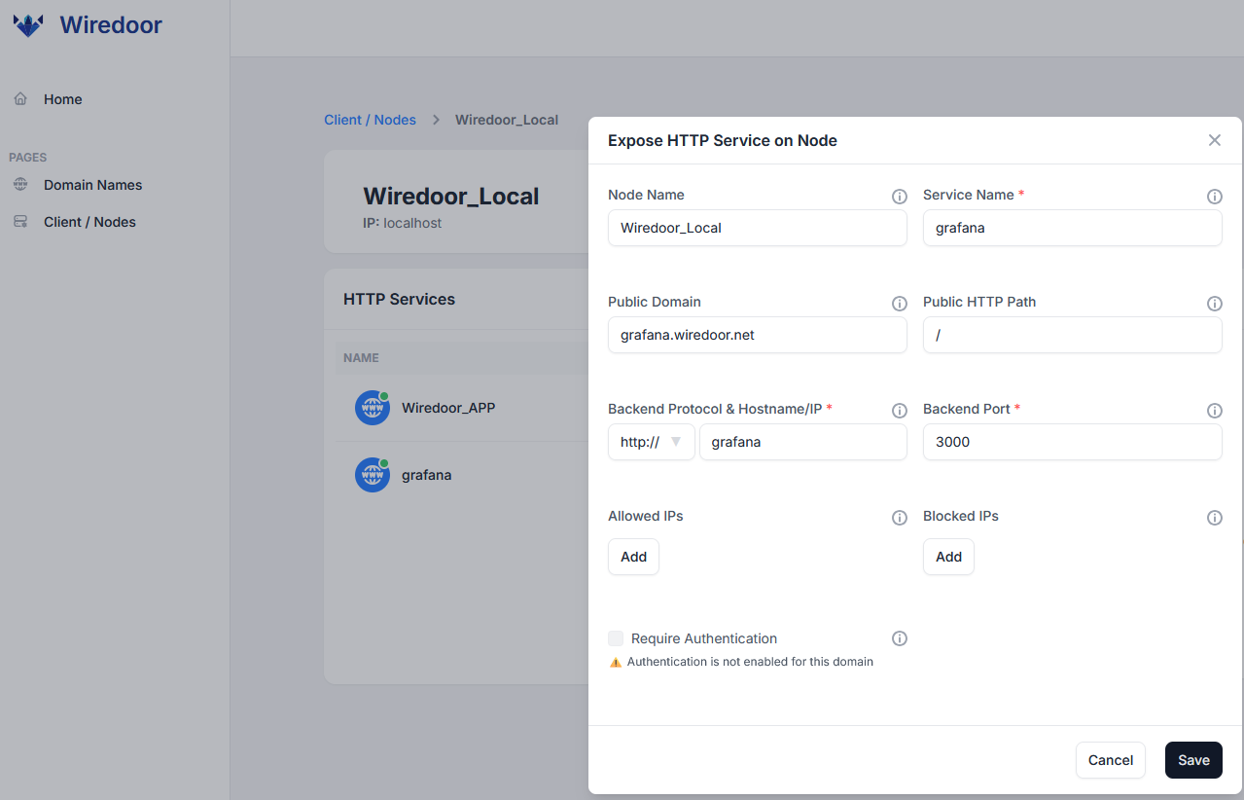Click the Wiredoor brand name text
1244x800 pixels.
(111, 25)
